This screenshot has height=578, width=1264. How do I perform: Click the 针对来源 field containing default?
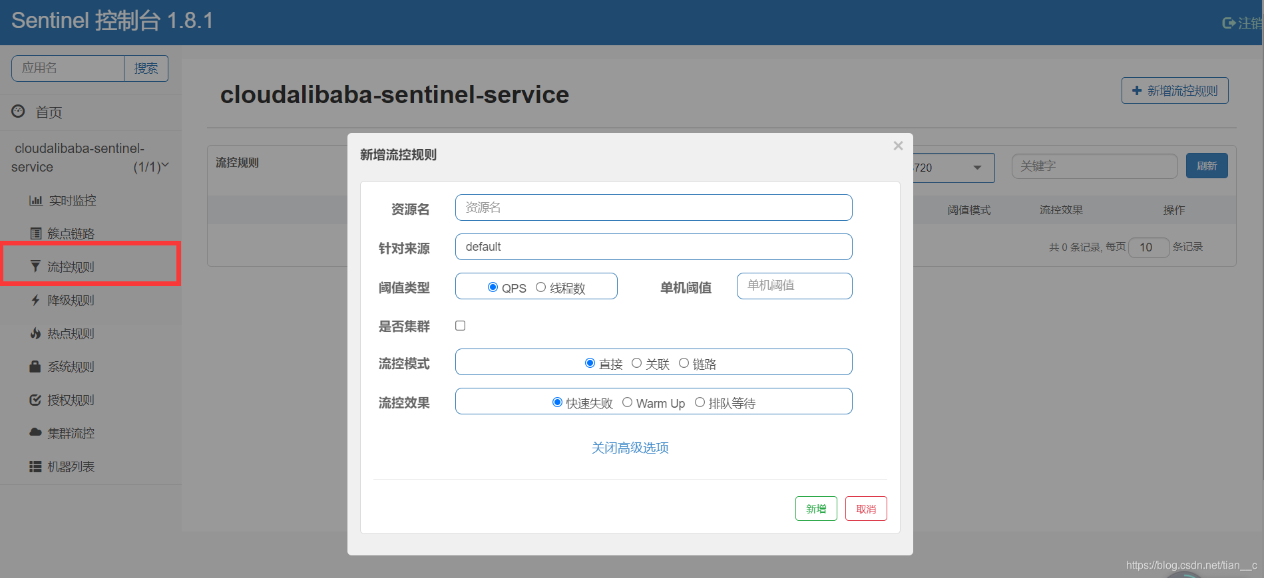654,247
